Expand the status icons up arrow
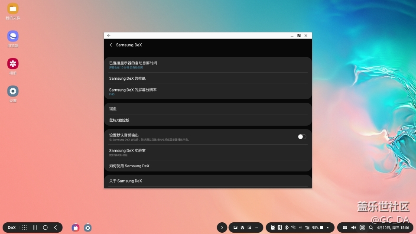Viewport: 416px width, 234px height. click(x=328, y=227)
